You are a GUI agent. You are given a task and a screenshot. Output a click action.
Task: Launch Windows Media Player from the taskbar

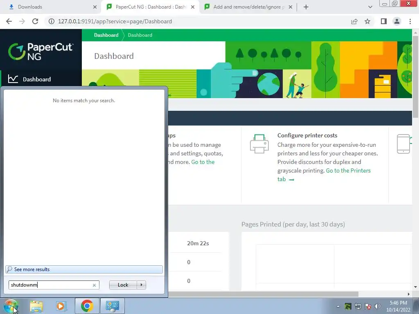[x=61, y=306]
